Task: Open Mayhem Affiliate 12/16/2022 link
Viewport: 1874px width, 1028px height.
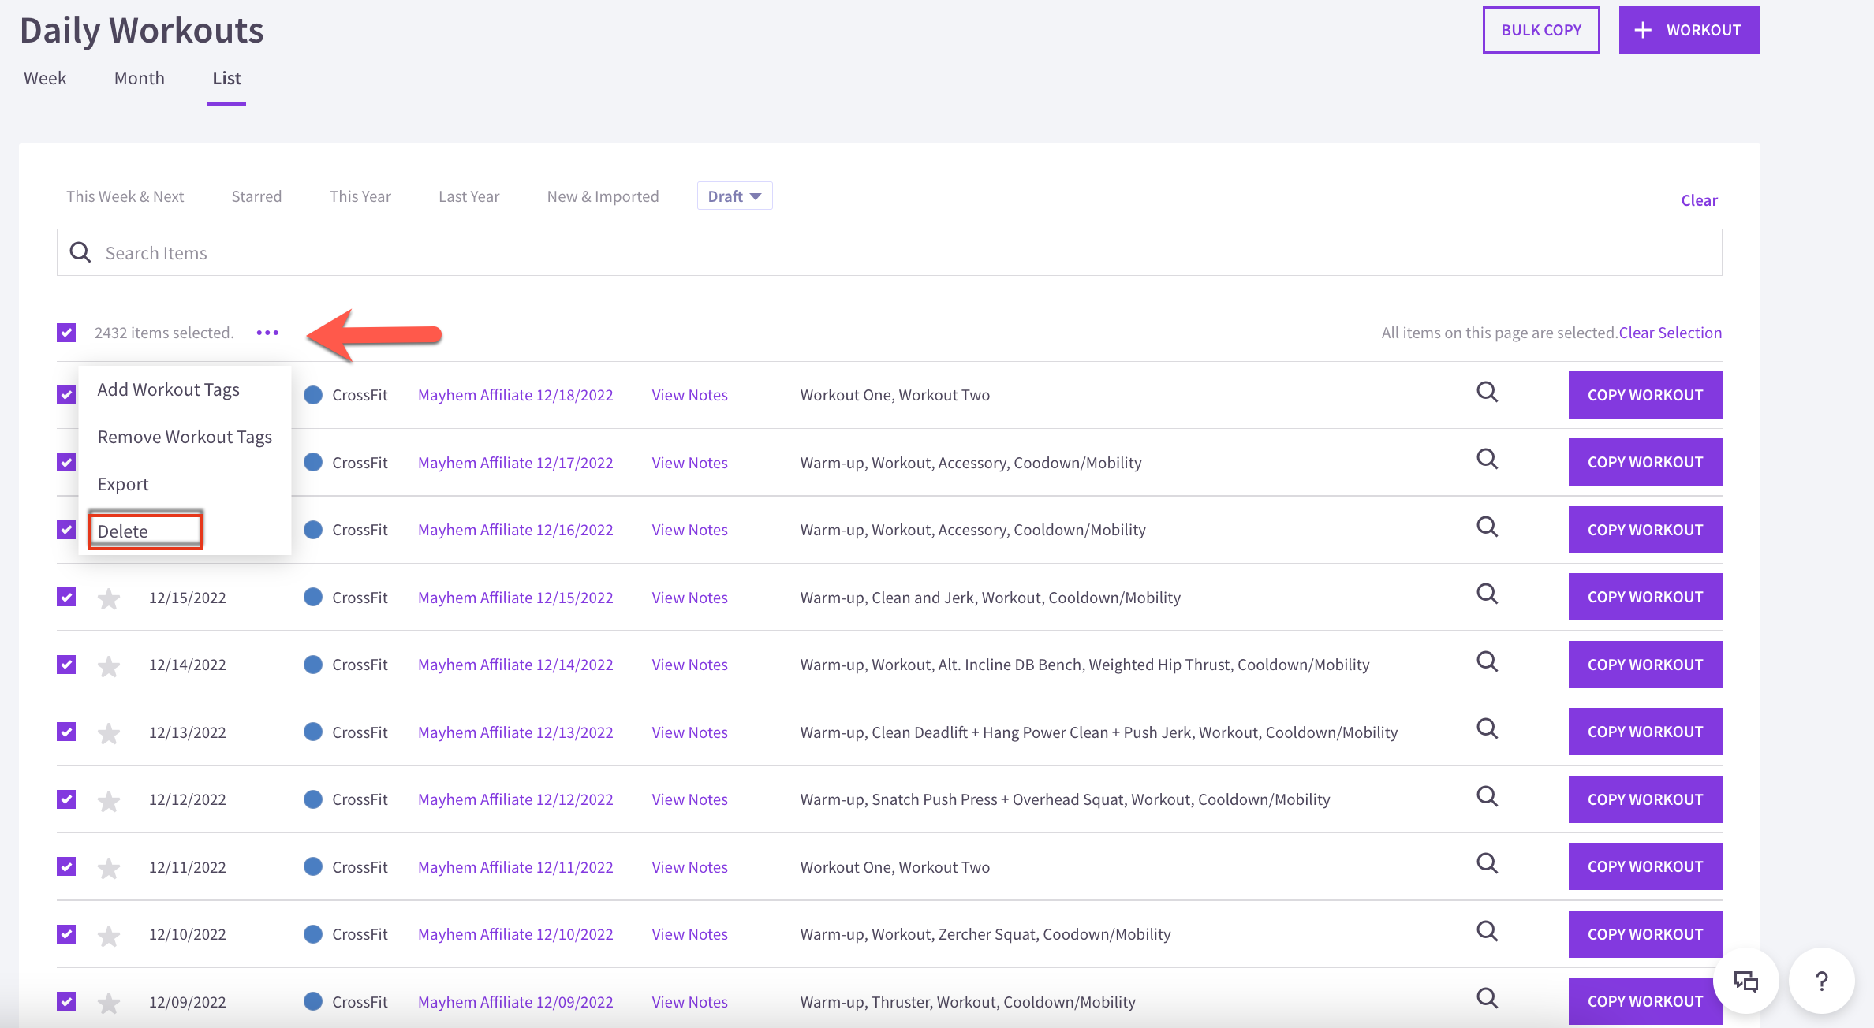Action: coord(516,530)
